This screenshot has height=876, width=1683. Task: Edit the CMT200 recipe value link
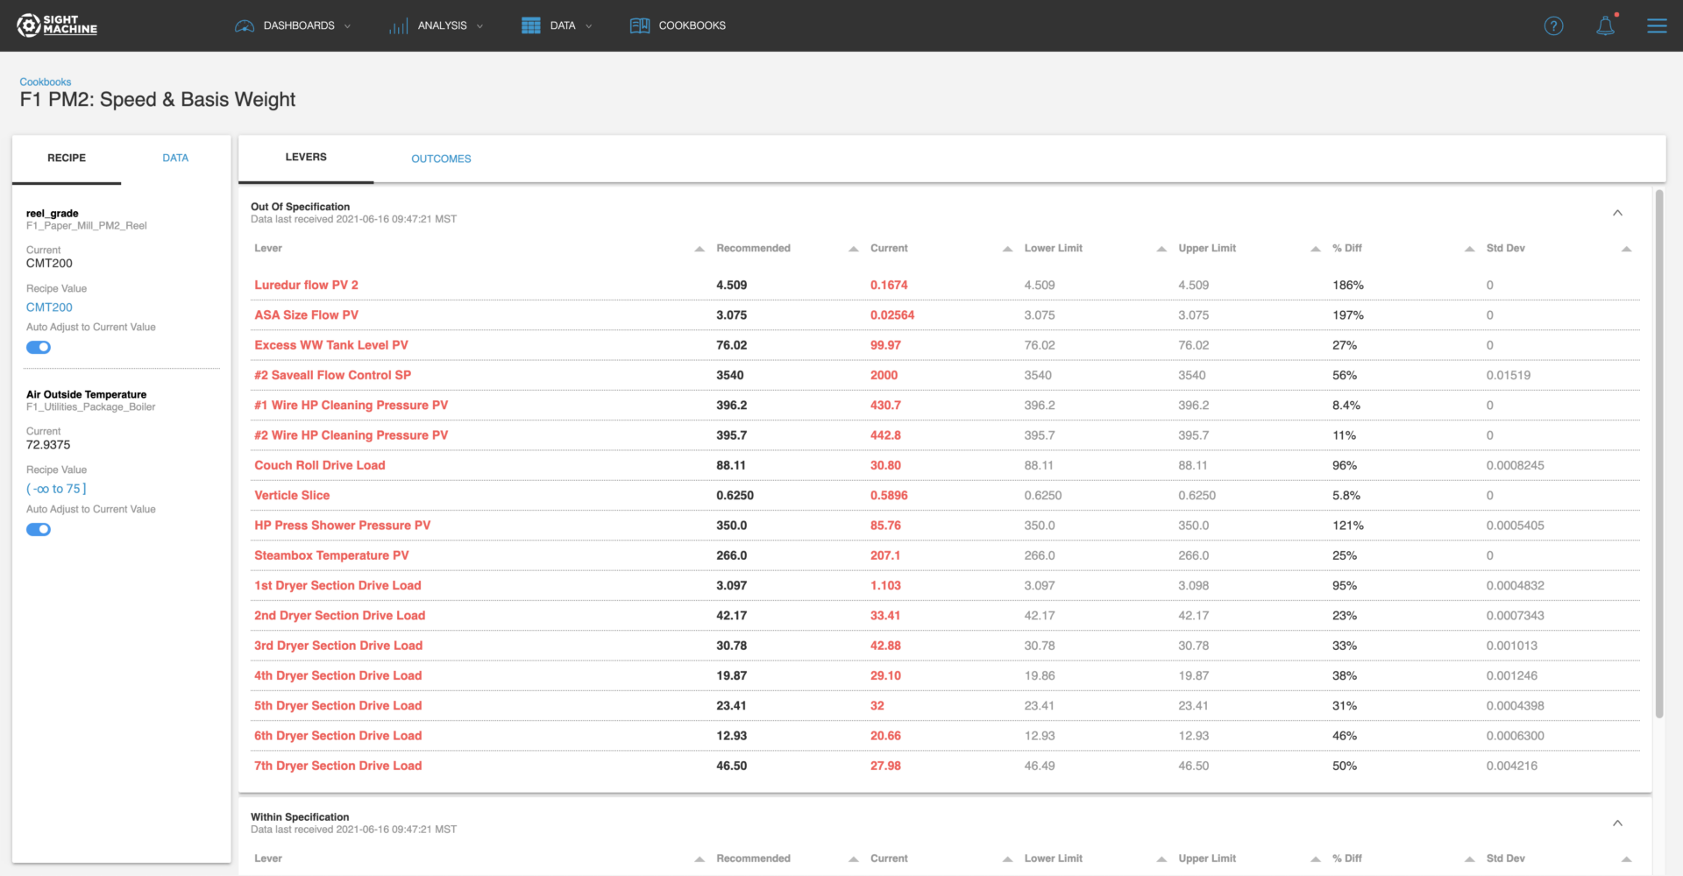[x=49, y=307]
